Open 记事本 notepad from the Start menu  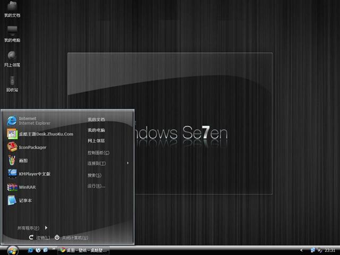19,200
